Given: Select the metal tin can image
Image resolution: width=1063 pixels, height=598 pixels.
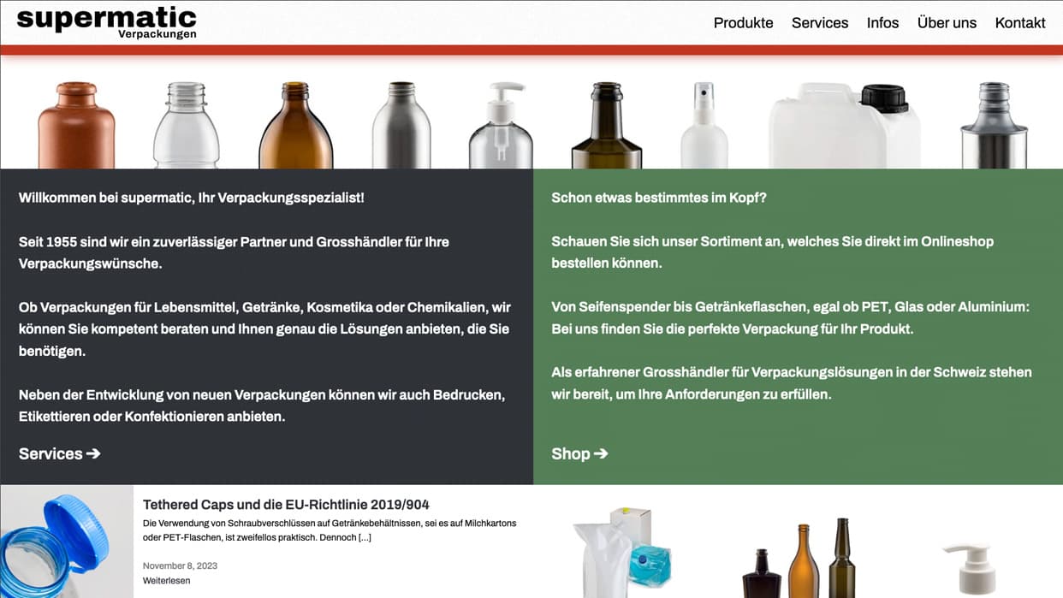Looking at the screenshot, I should 994,125.
